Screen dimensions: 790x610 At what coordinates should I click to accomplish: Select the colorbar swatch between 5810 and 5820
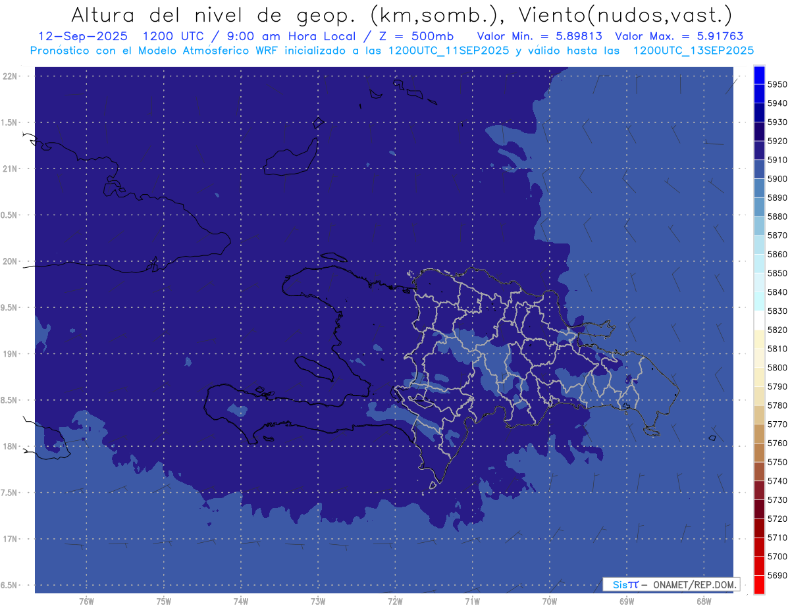coord(758,339)
